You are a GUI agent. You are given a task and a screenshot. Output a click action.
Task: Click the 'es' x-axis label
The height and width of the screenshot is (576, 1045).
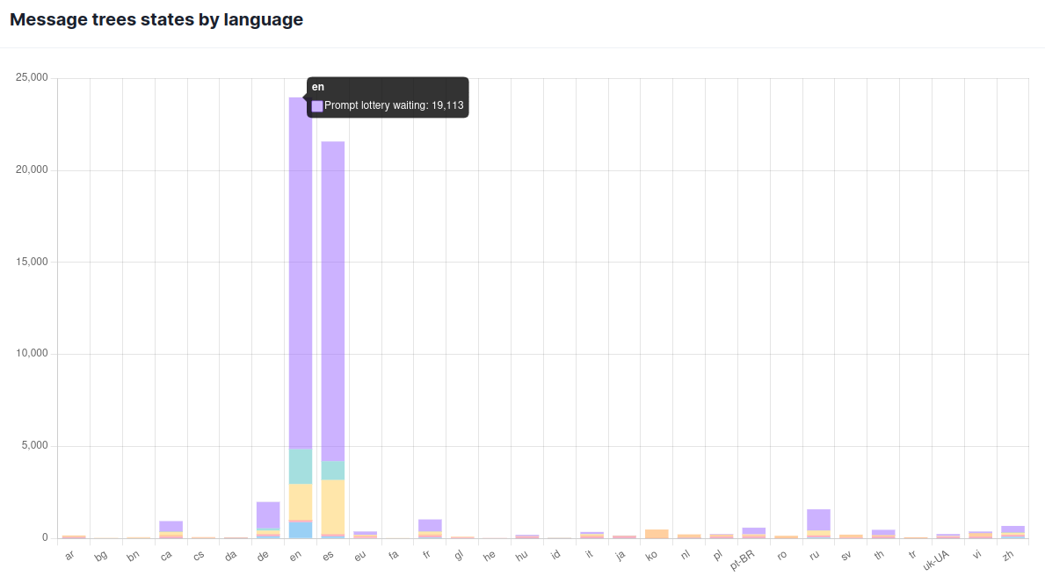pos(328,555)
